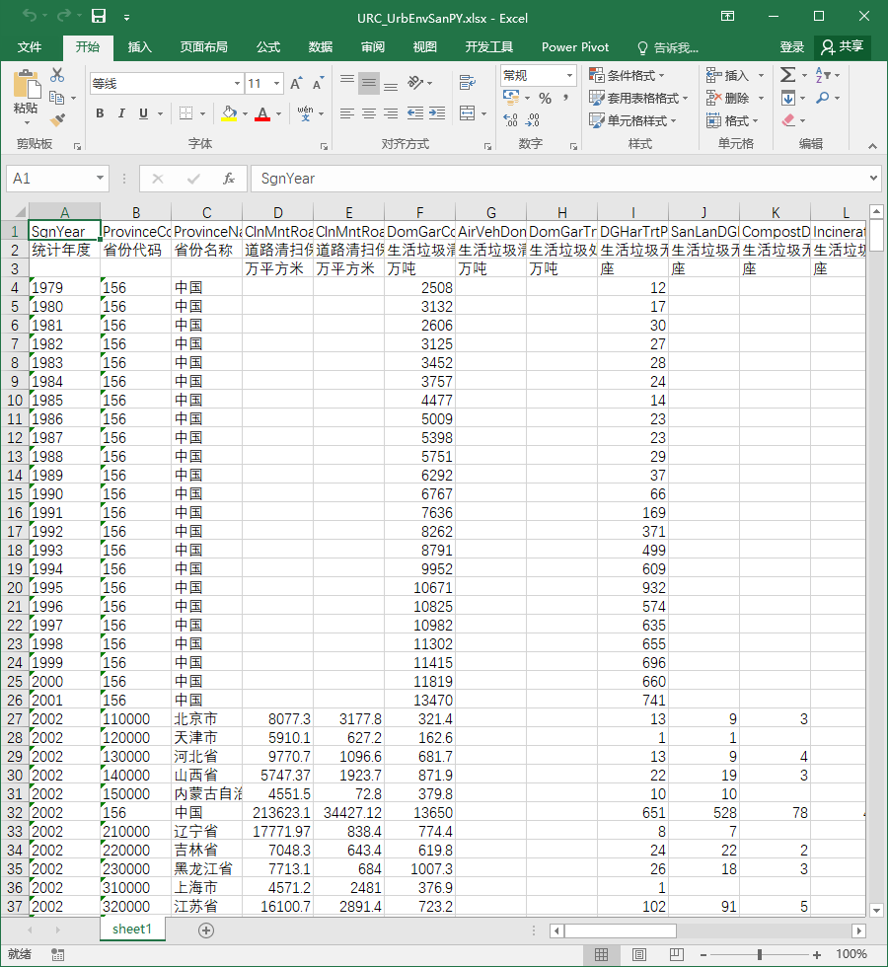Toggle Italic formatting

point(121,113)
